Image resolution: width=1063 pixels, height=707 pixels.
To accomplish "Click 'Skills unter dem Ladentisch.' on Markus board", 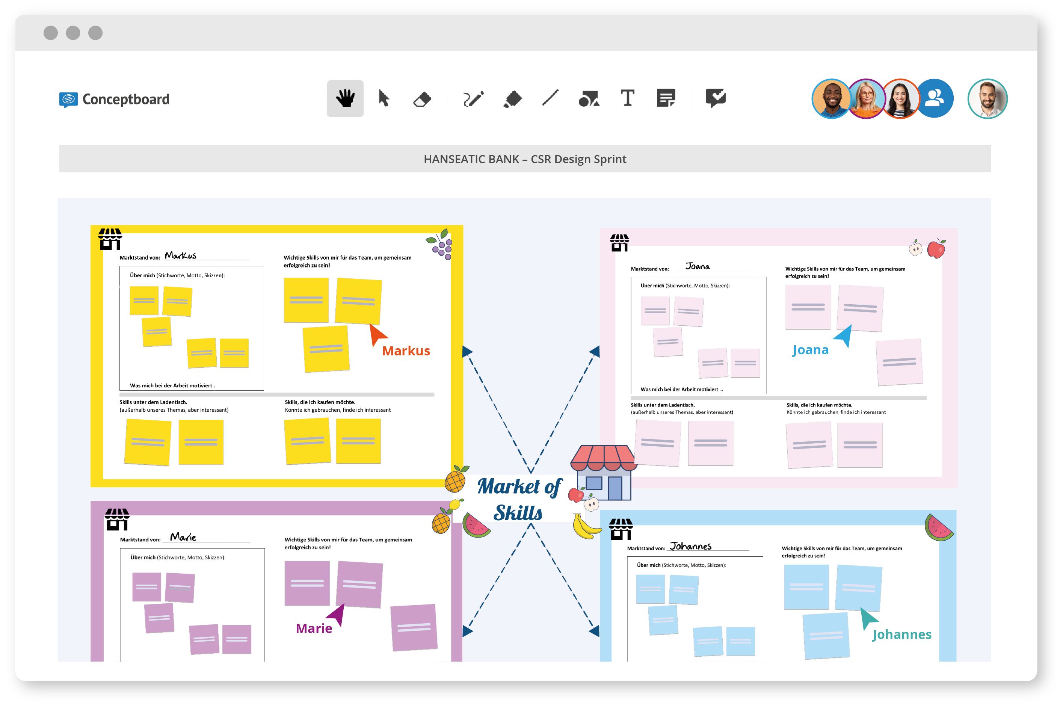I will click(x=153, y=402).
